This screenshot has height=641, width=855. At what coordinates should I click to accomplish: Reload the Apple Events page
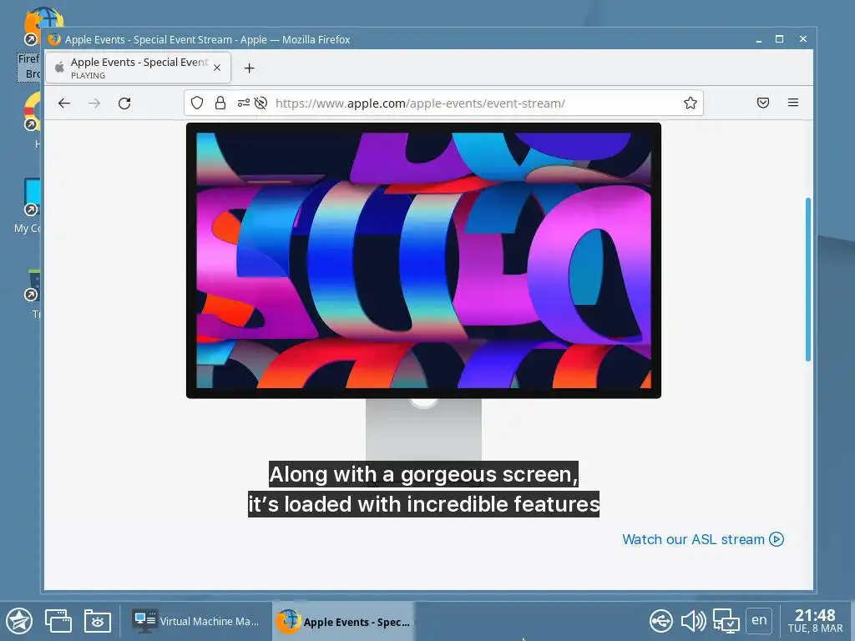pyautogui.click(x=124, y=103)
